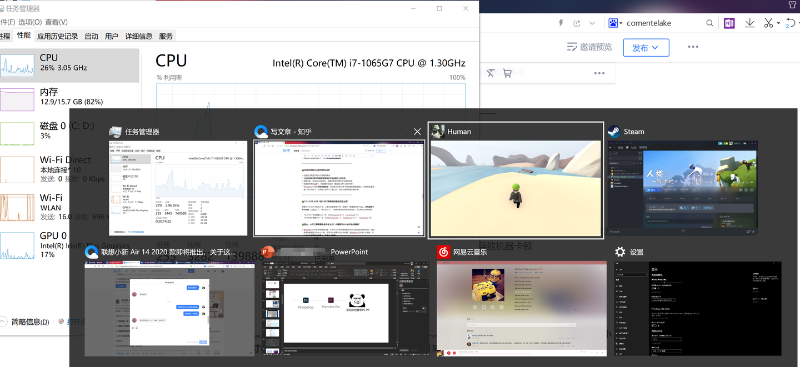Switch to 应用历史记录 tab in Task Manager
This screenshot has height=367, width=800.
(x=57, y=36)
